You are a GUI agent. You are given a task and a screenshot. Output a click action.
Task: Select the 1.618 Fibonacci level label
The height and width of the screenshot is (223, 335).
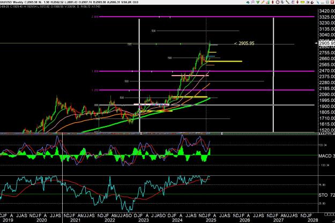pos(95,71)
